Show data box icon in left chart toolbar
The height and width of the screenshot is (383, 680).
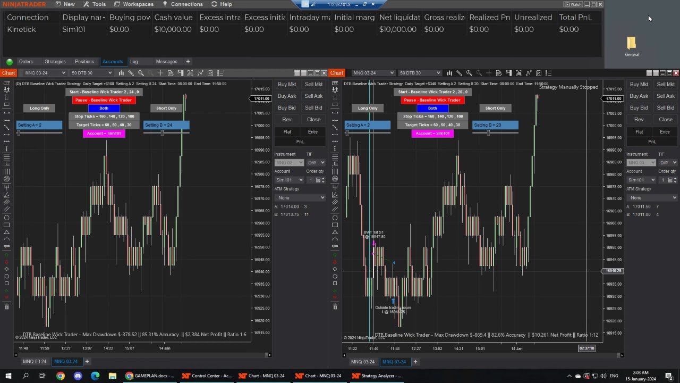[171, 73]
